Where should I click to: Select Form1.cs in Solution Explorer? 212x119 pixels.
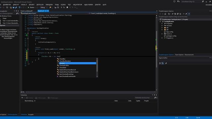[x=169, y=34]
